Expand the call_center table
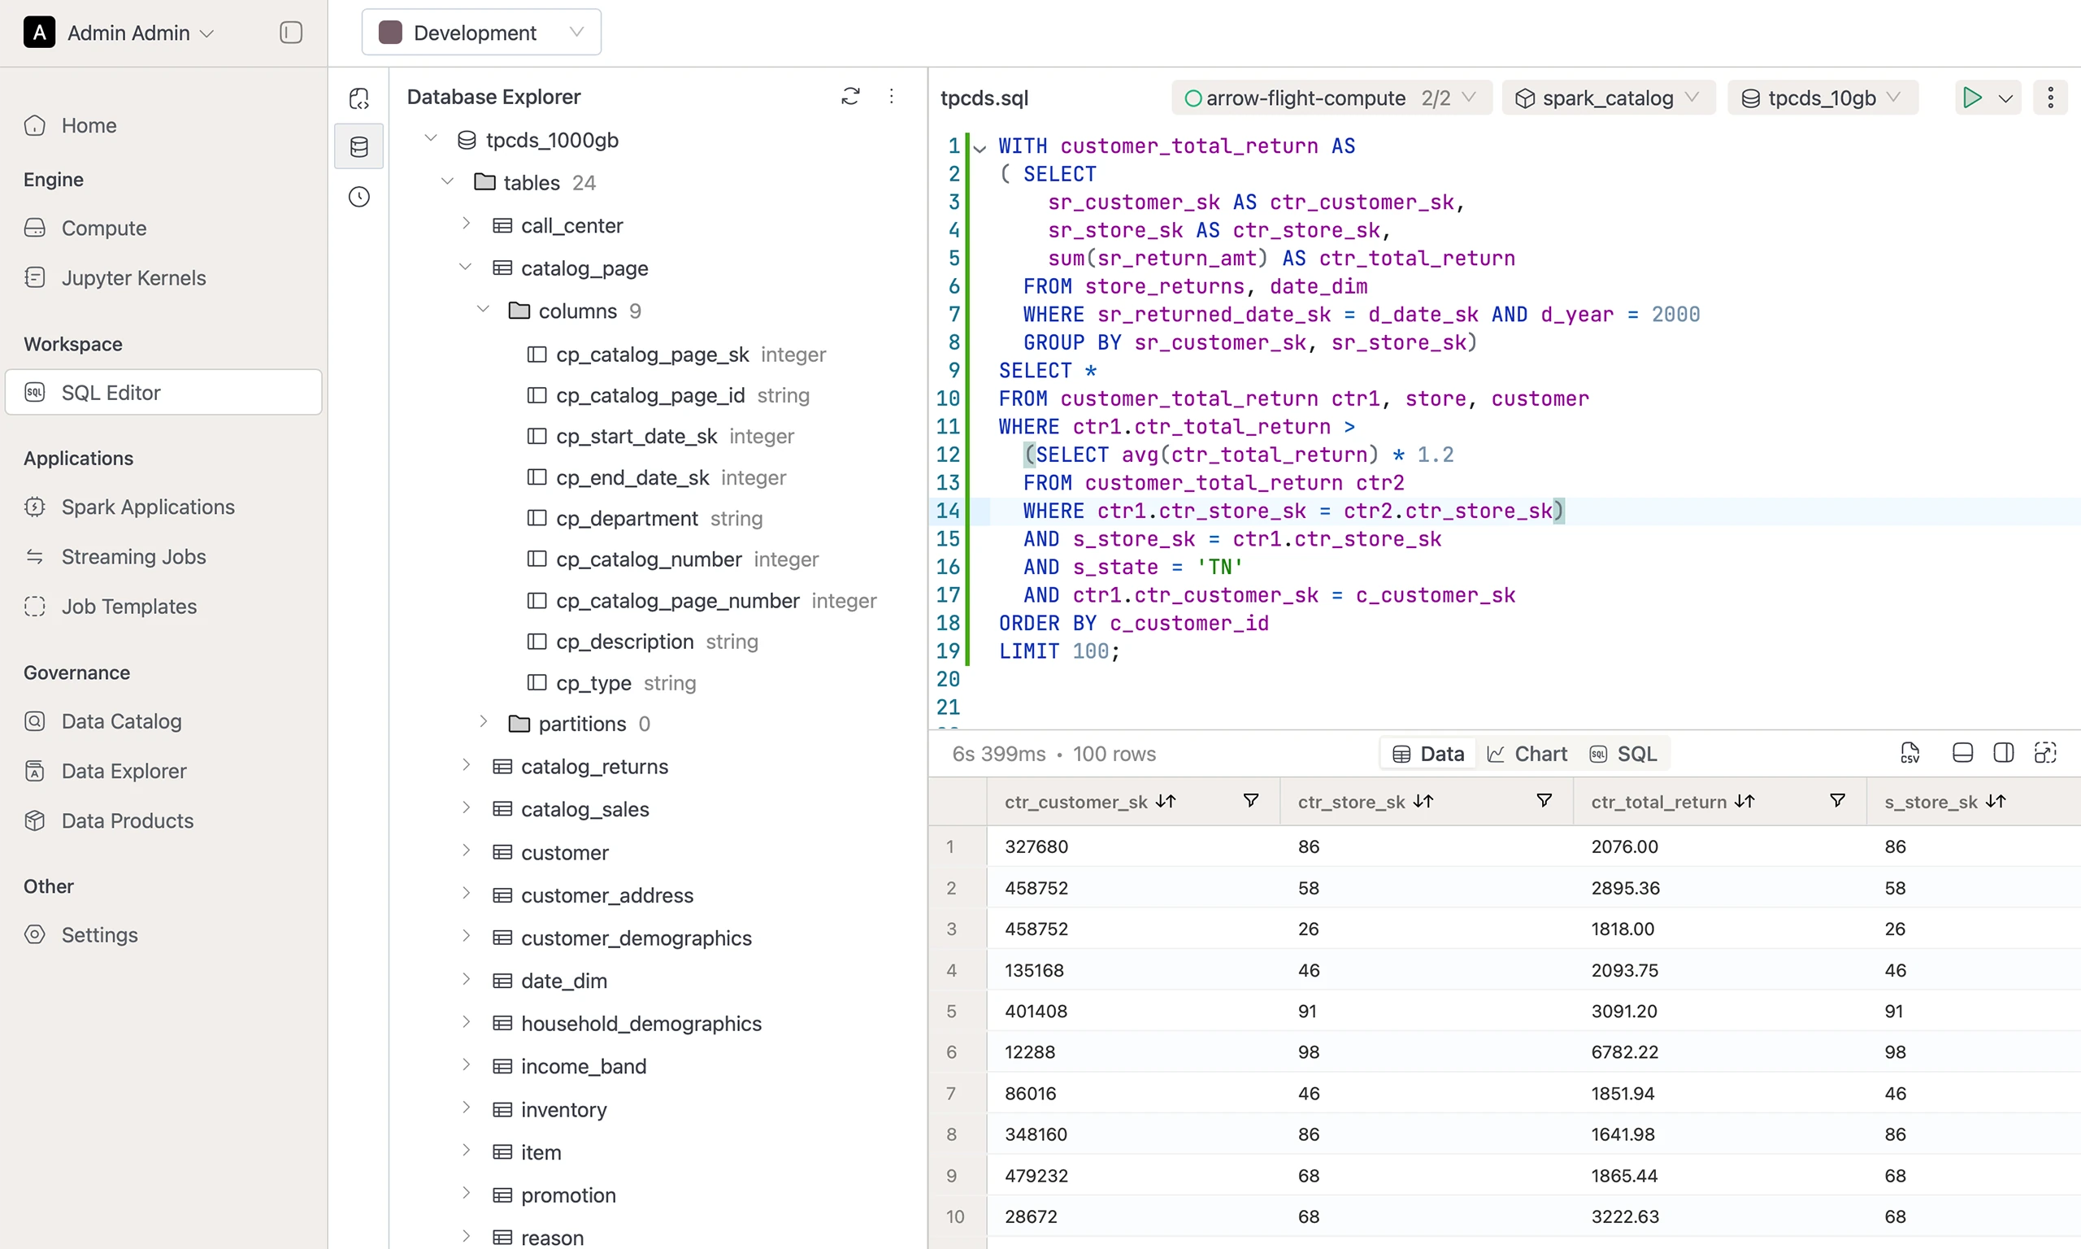The image size is (2081, 1249). [x=466, y=224]
